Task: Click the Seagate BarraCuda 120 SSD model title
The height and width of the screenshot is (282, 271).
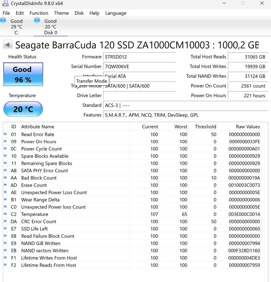Action: (137, 45)
